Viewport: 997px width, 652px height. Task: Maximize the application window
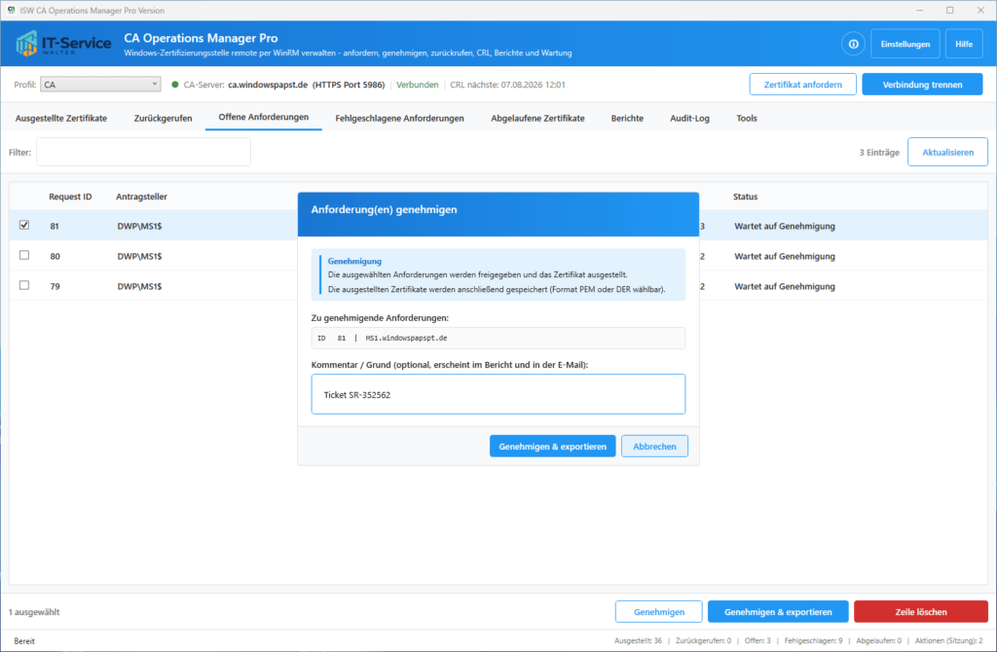(950, 10)
